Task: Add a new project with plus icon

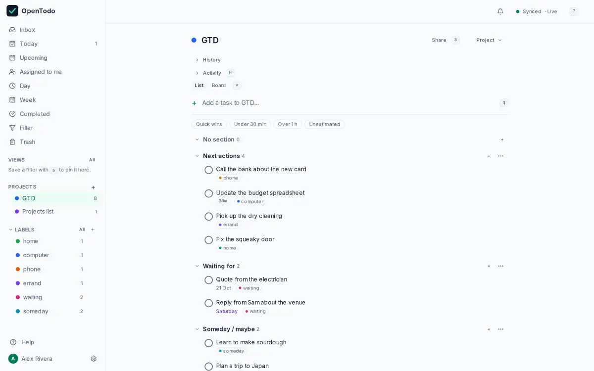Action: click(93, 187)
